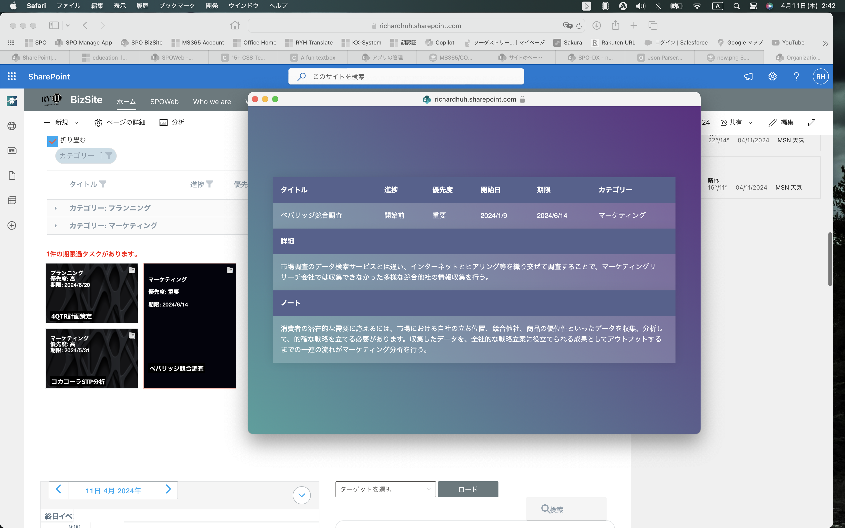845x528 pixels.
Task: Show more bookmarks with double chevron
Action: 825,44
